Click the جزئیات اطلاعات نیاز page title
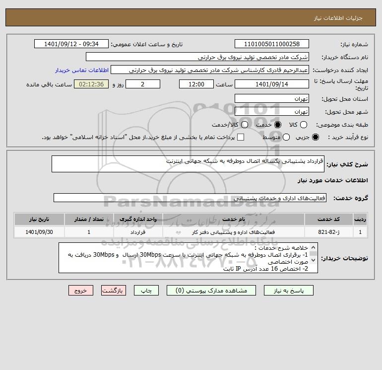The height and width of the screenshot is (370, 382). 338,18
